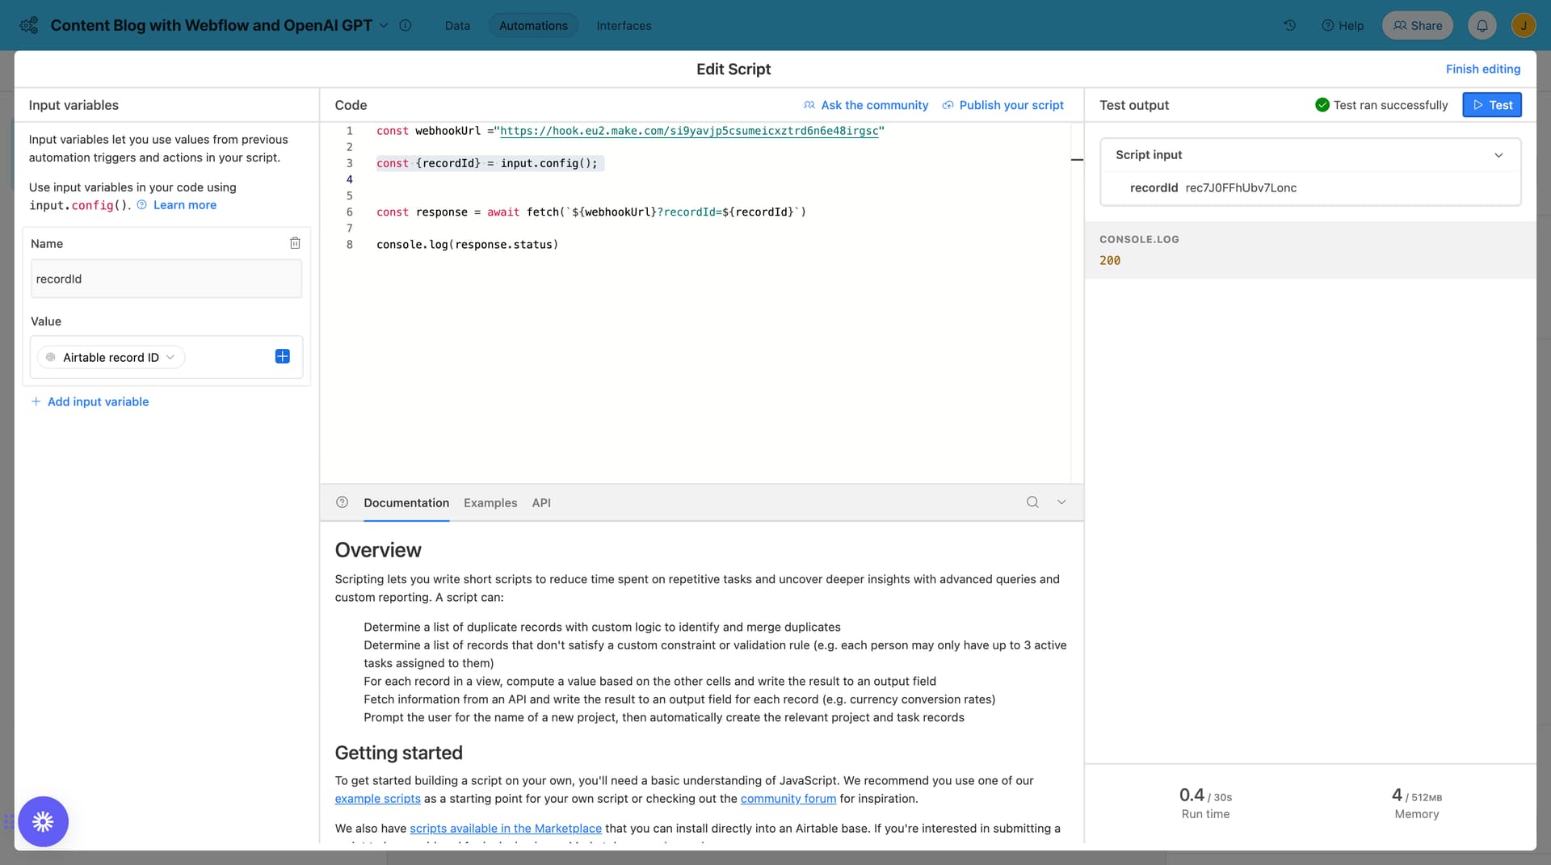Open the Learn more link
The width and height of the screenshot is (1551, 865).
click(185, 205)
